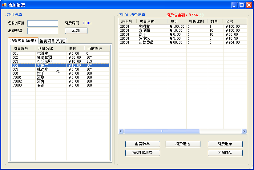The image size is (254, 170).
Task: Click the ¥80.00 amount cell
Action: coord(232,34)
